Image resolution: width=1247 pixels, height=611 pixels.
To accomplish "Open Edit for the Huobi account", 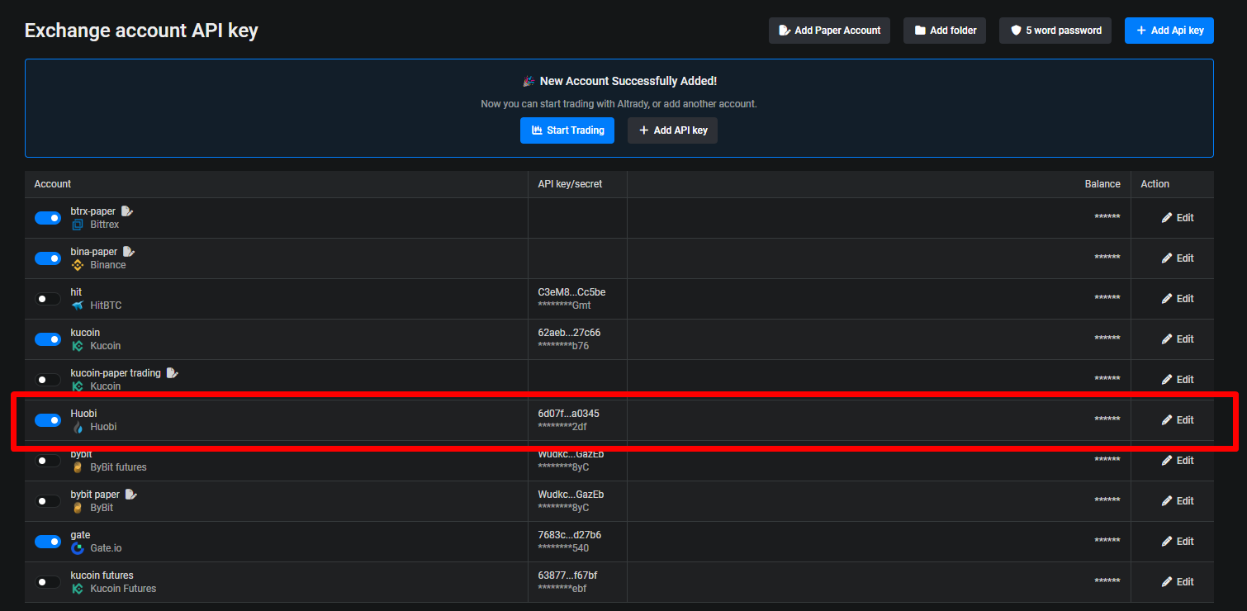I will [x=1178, y=420].
